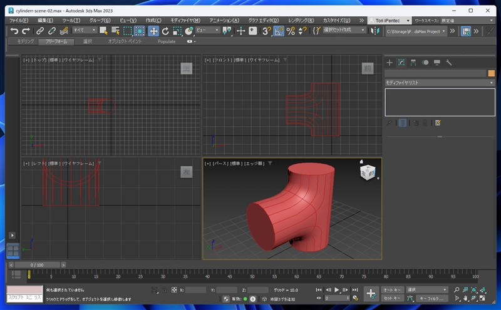The width and height of the screenshot is (501, 310).
Task: Open the Create command panel tab
Action: 390,62
